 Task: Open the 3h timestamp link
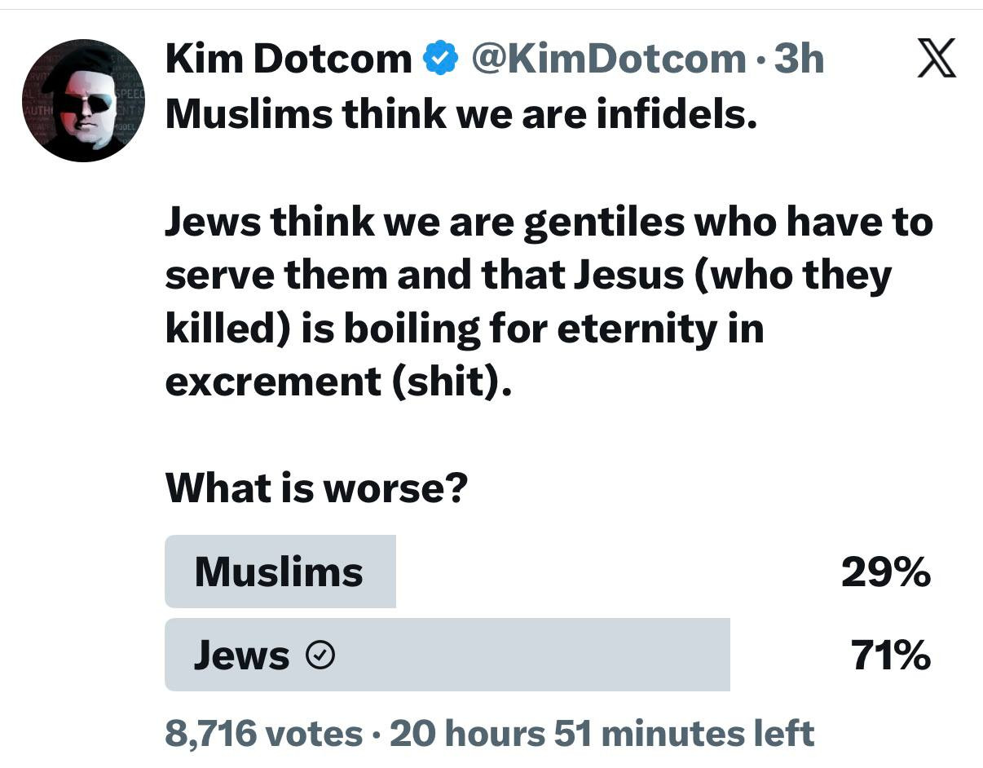coord(799,60)
